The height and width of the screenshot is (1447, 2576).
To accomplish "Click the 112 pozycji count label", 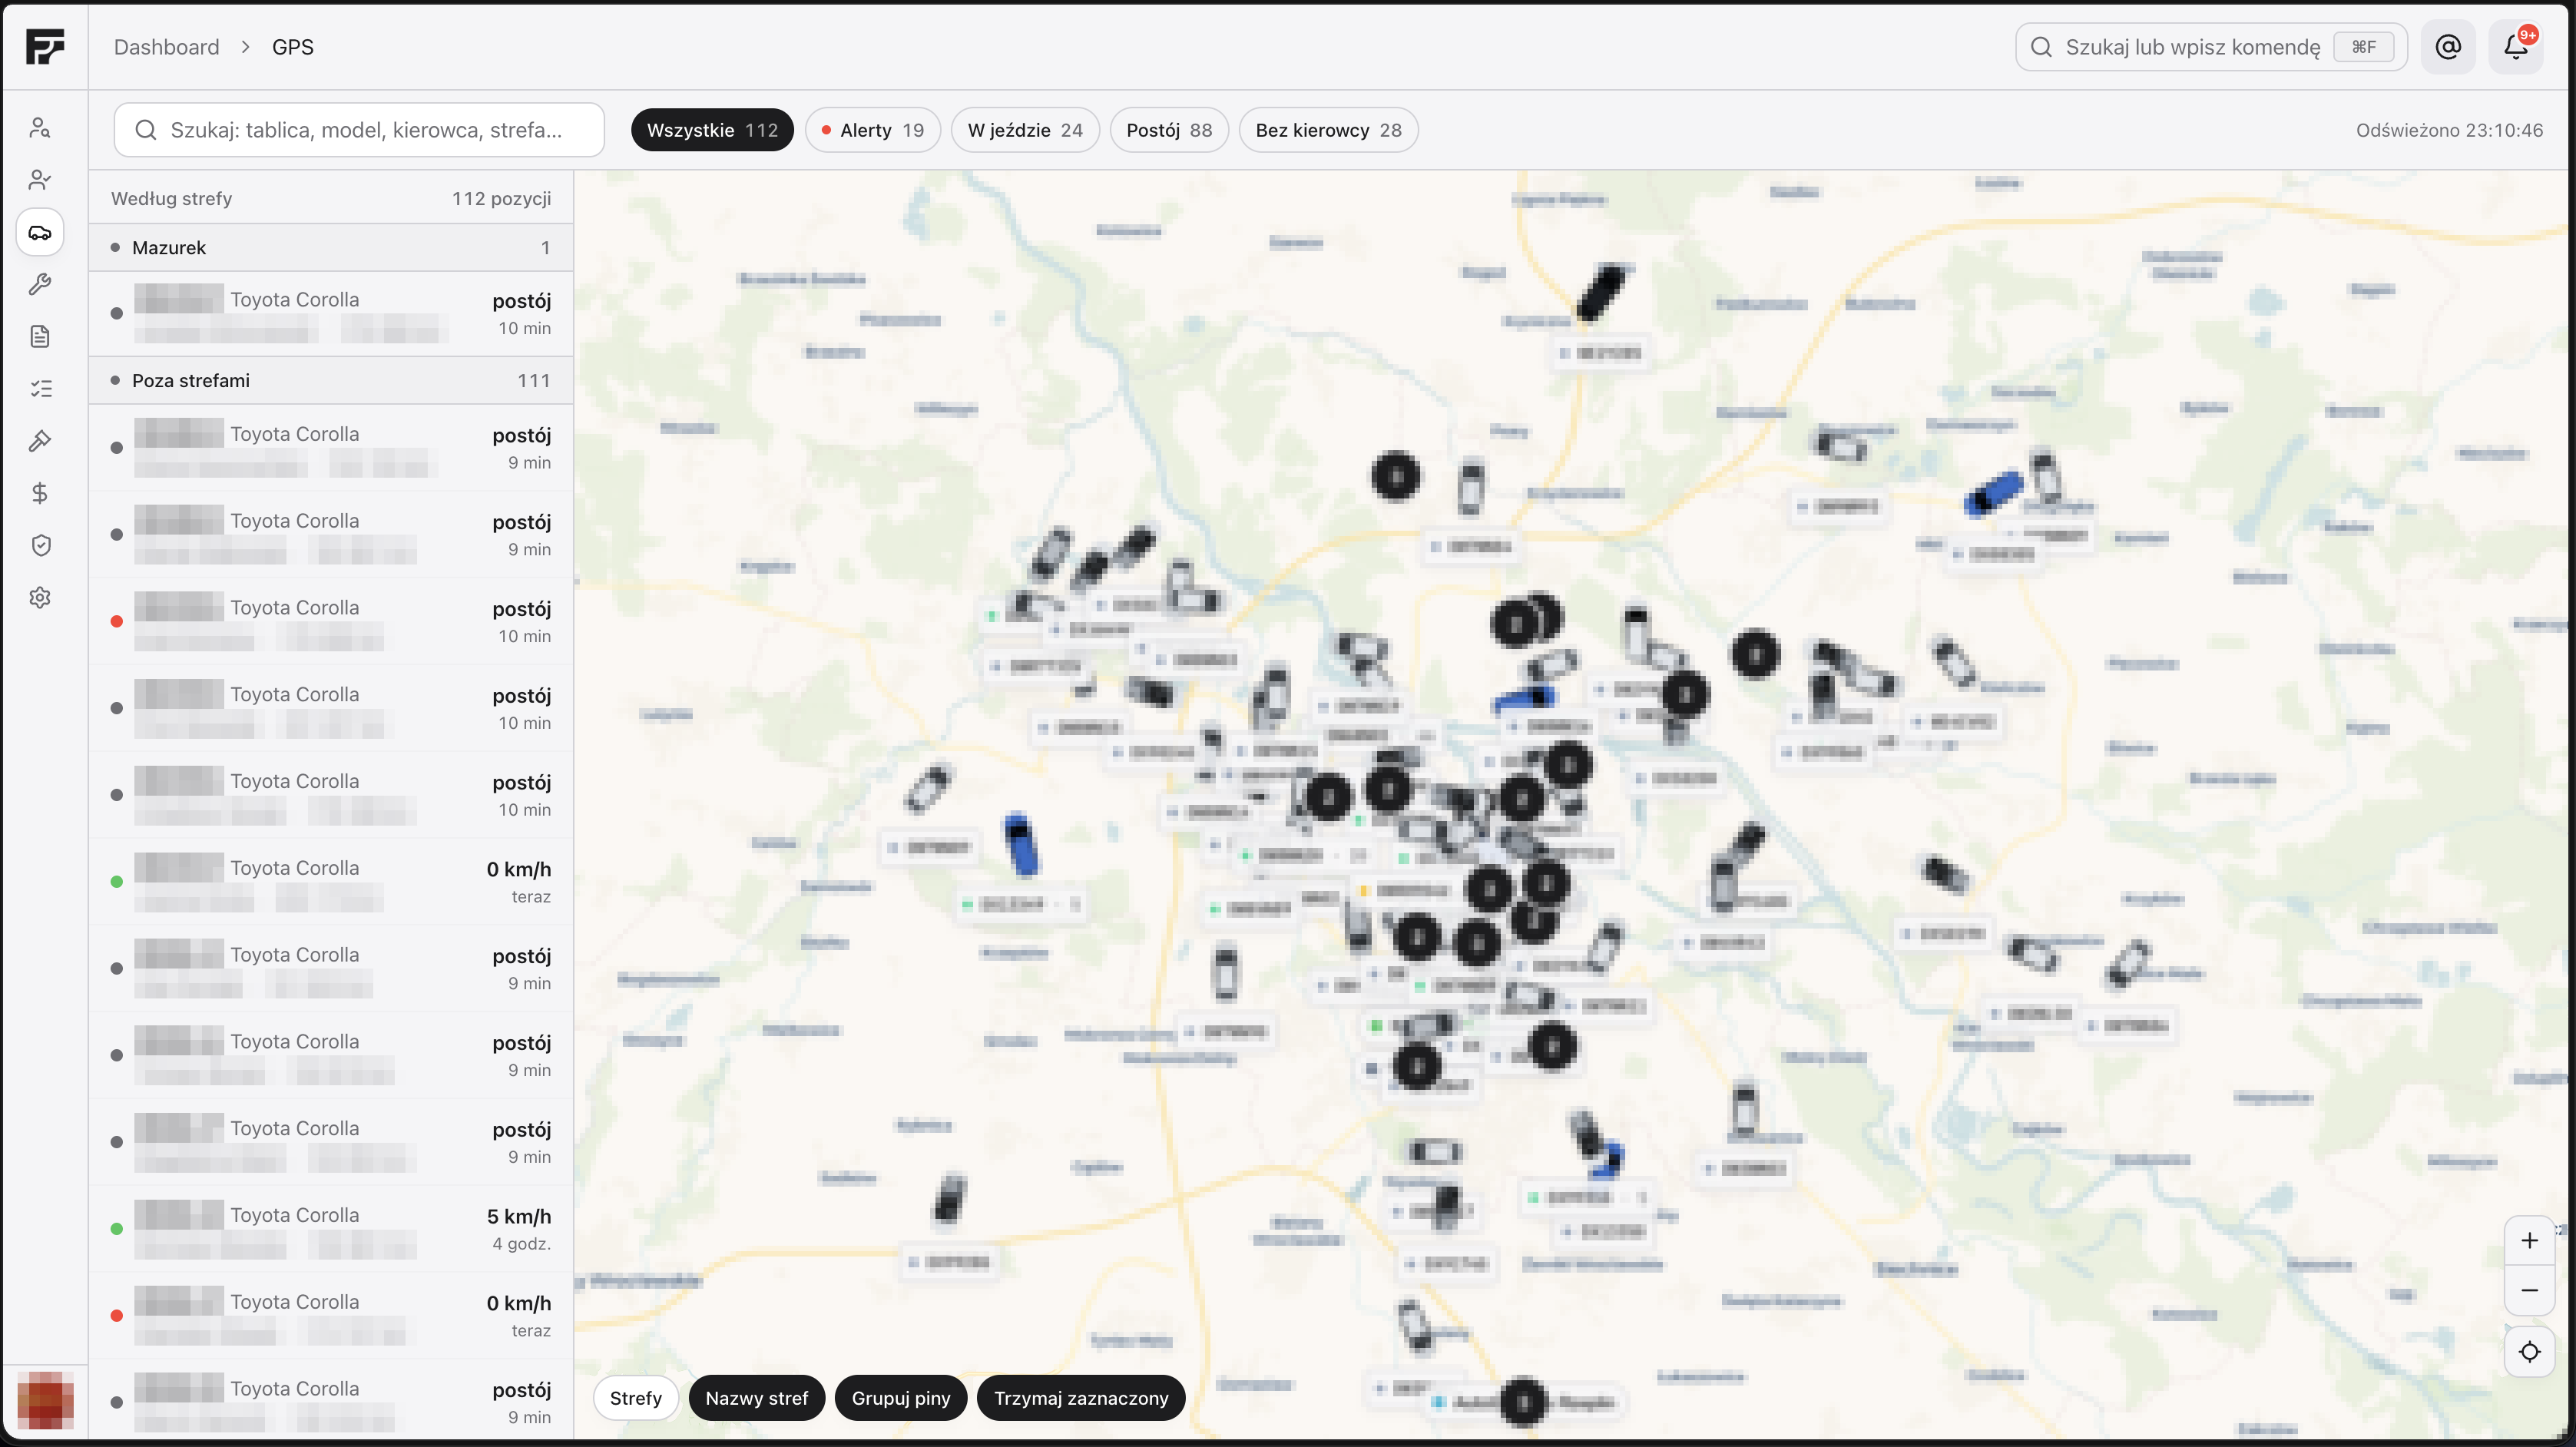I will pos(501,198).
